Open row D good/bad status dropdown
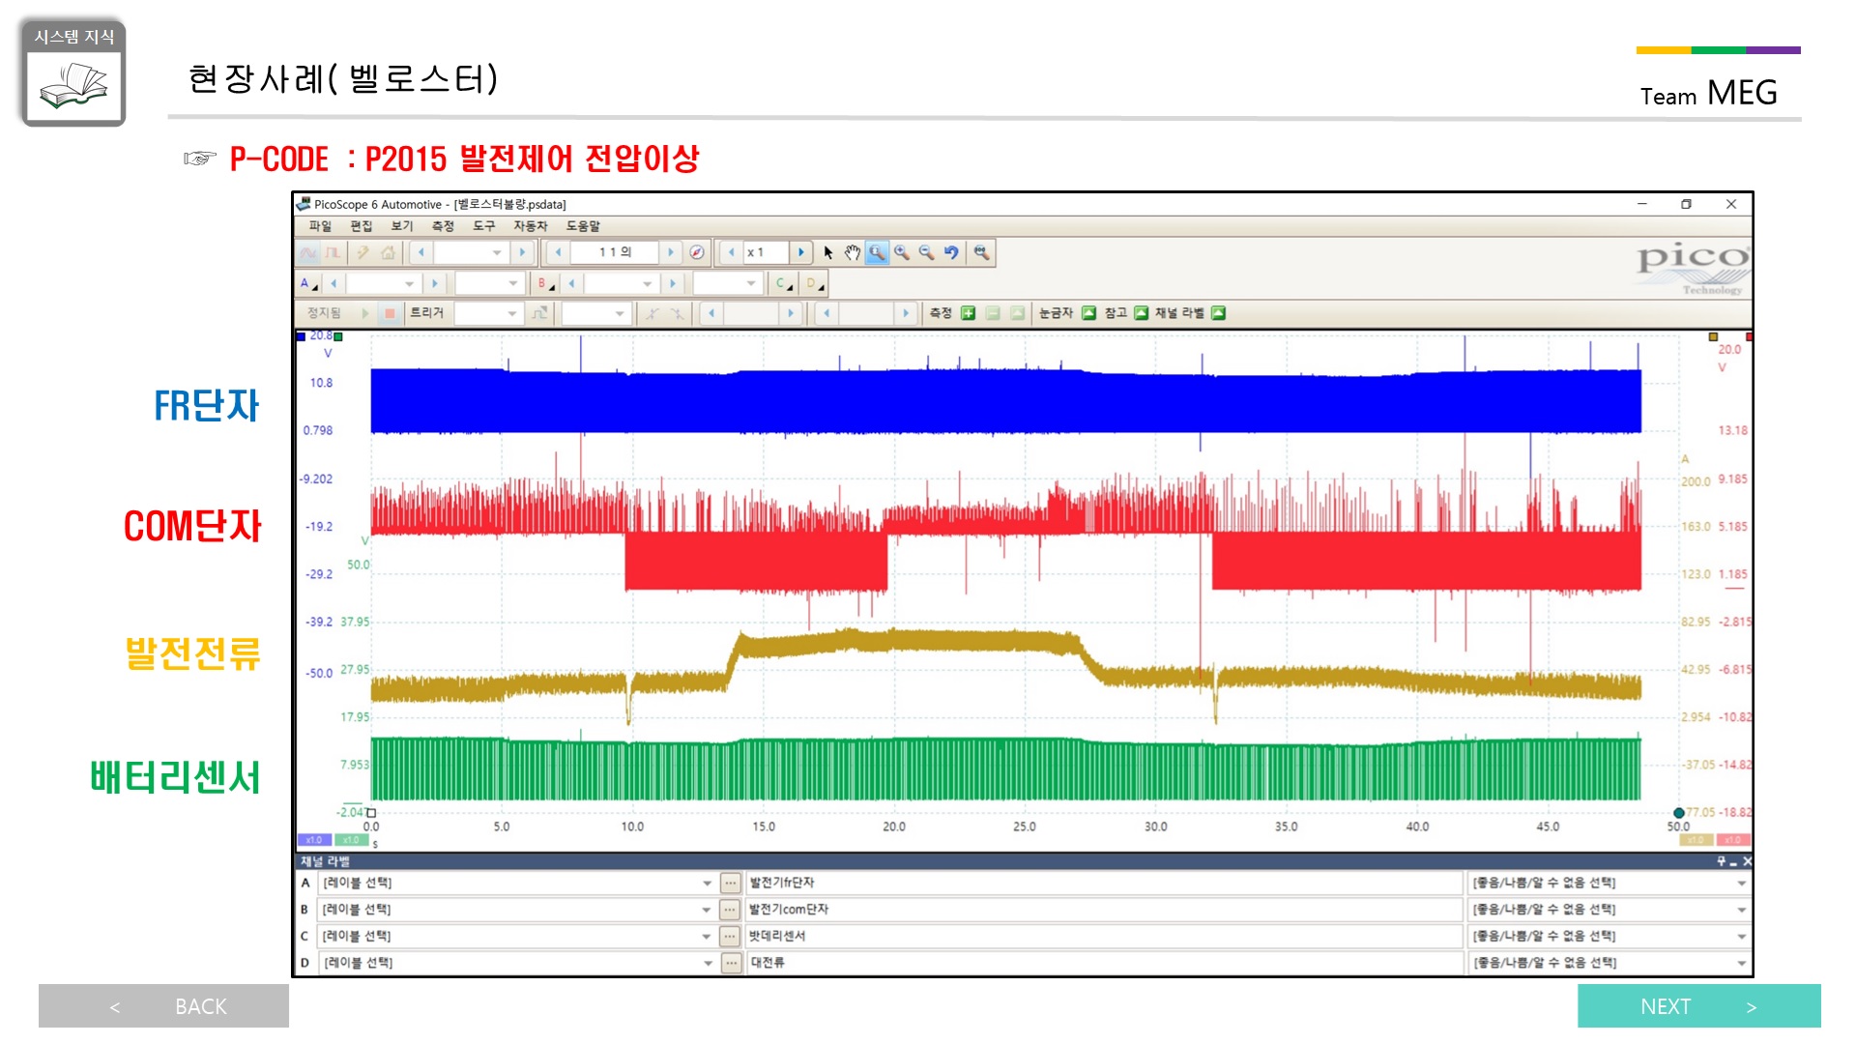1856x1044 pixels. pos(1609,963)
